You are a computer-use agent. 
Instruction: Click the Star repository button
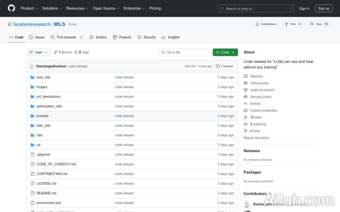320,24
